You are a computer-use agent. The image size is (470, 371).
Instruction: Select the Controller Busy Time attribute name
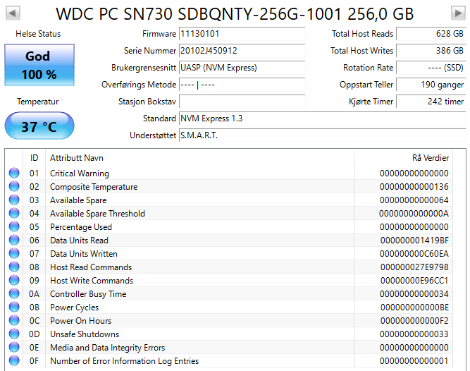pos(88,294)
